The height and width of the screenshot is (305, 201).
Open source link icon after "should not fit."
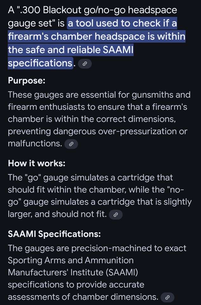click(x=116, y=215)
